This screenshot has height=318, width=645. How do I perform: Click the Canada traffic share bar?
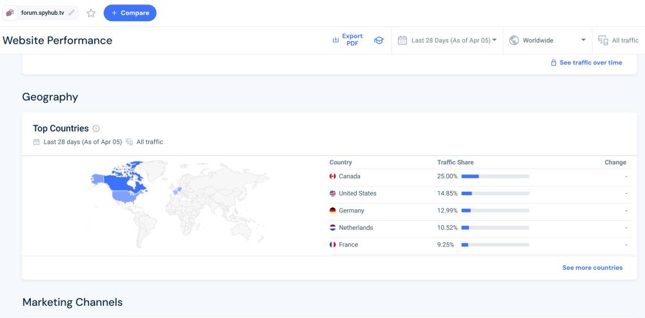click(x=495, y=176)
